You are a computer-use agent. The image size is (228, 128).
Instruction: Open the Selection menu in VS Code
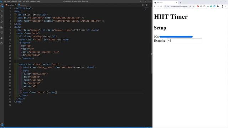pyautogui.click(x=14, y=1)
